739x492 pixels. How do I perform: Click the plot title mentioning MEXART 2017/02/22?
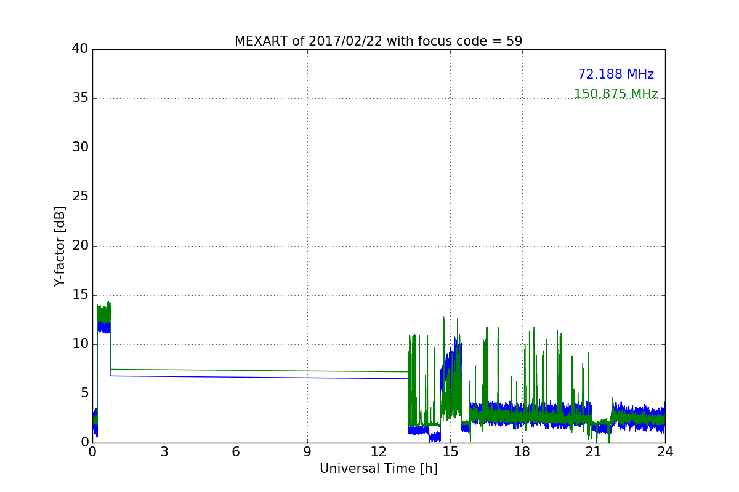point(378,41)
